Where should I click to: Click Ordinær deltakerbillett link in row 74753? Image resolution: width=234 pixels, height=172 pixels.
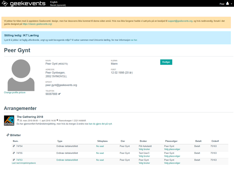point(67,160)
